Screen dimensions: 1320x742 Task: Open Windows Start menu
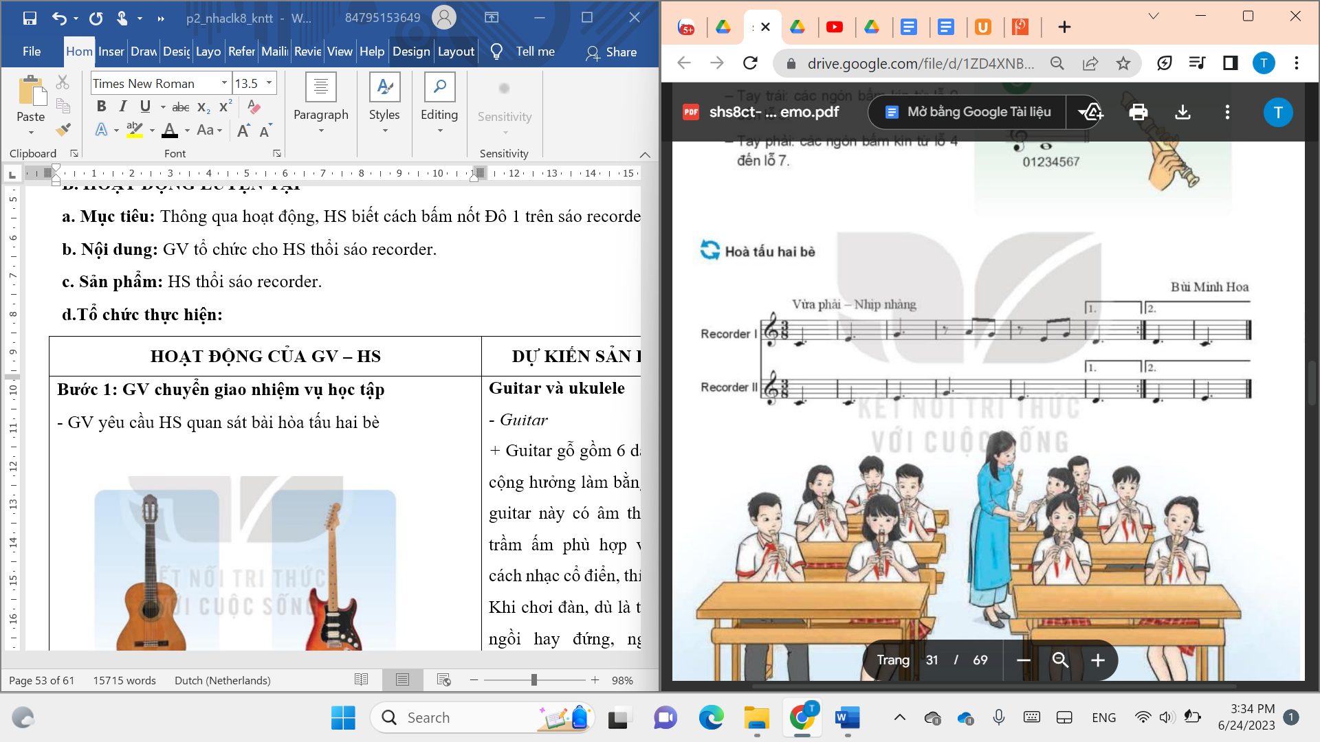click(343, 718)
